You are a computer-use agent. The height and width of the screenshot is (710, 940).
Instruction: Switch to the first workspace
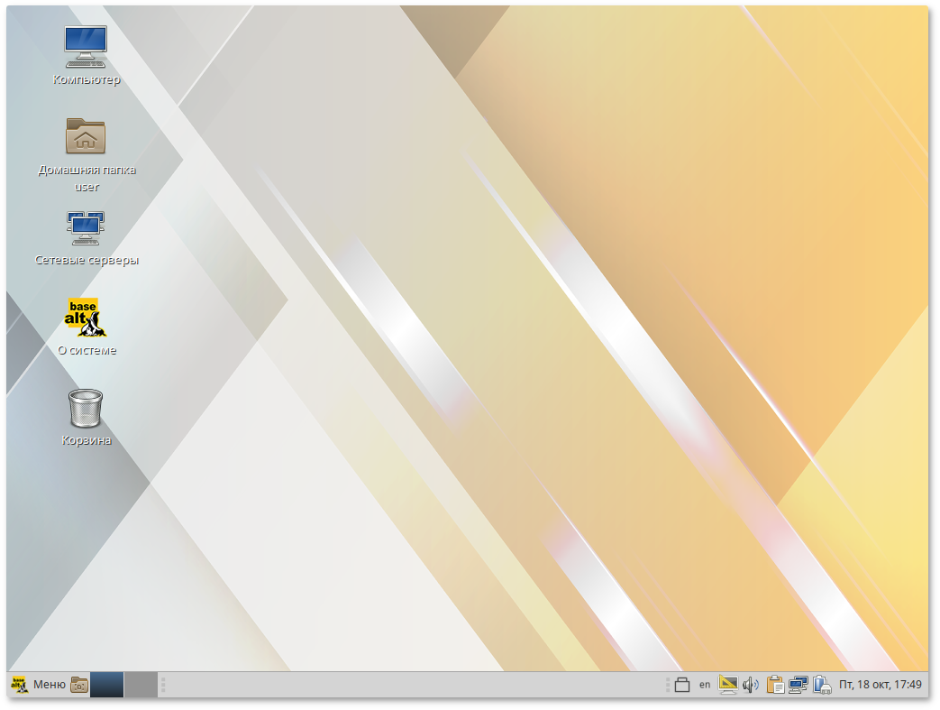(x=106, y=685)
